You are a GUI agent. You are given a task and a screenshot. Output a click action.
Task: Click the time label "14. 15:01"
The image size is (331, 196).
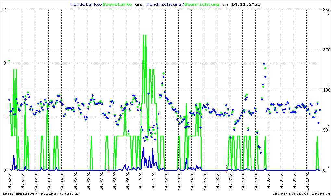(206, 181)
